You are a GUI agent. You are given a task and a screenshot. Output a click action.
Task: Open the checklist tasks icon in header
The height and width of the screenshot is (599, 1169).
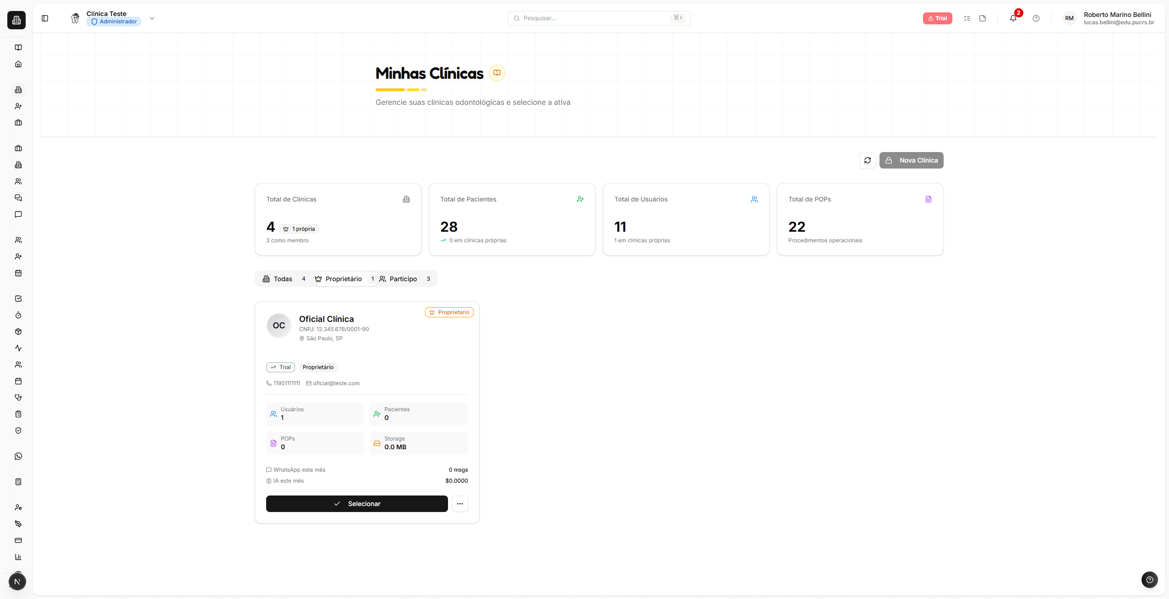967,18
